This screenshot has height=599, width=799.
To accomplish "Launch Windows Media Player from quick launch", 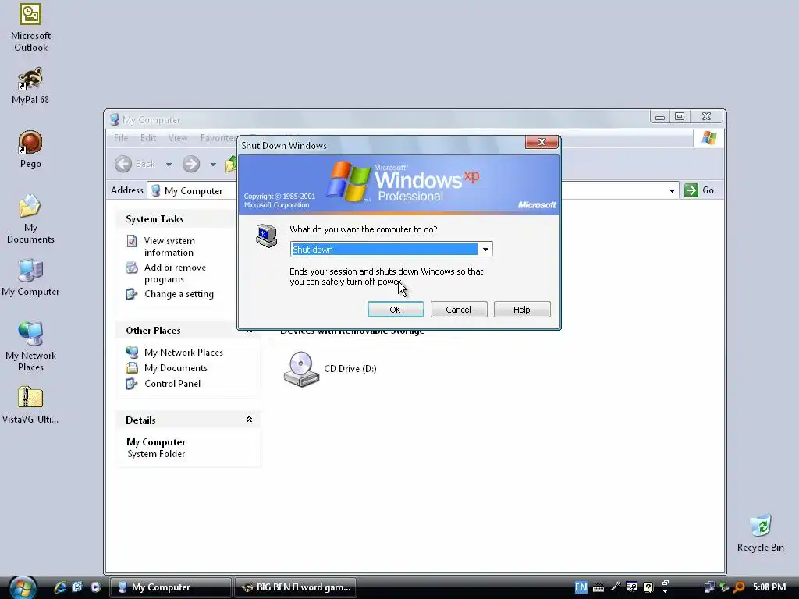I will (x=95, y=587).
